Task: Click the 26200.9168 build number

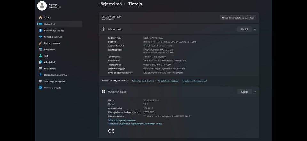Action: pyautogui.click(x=149, y=112)
